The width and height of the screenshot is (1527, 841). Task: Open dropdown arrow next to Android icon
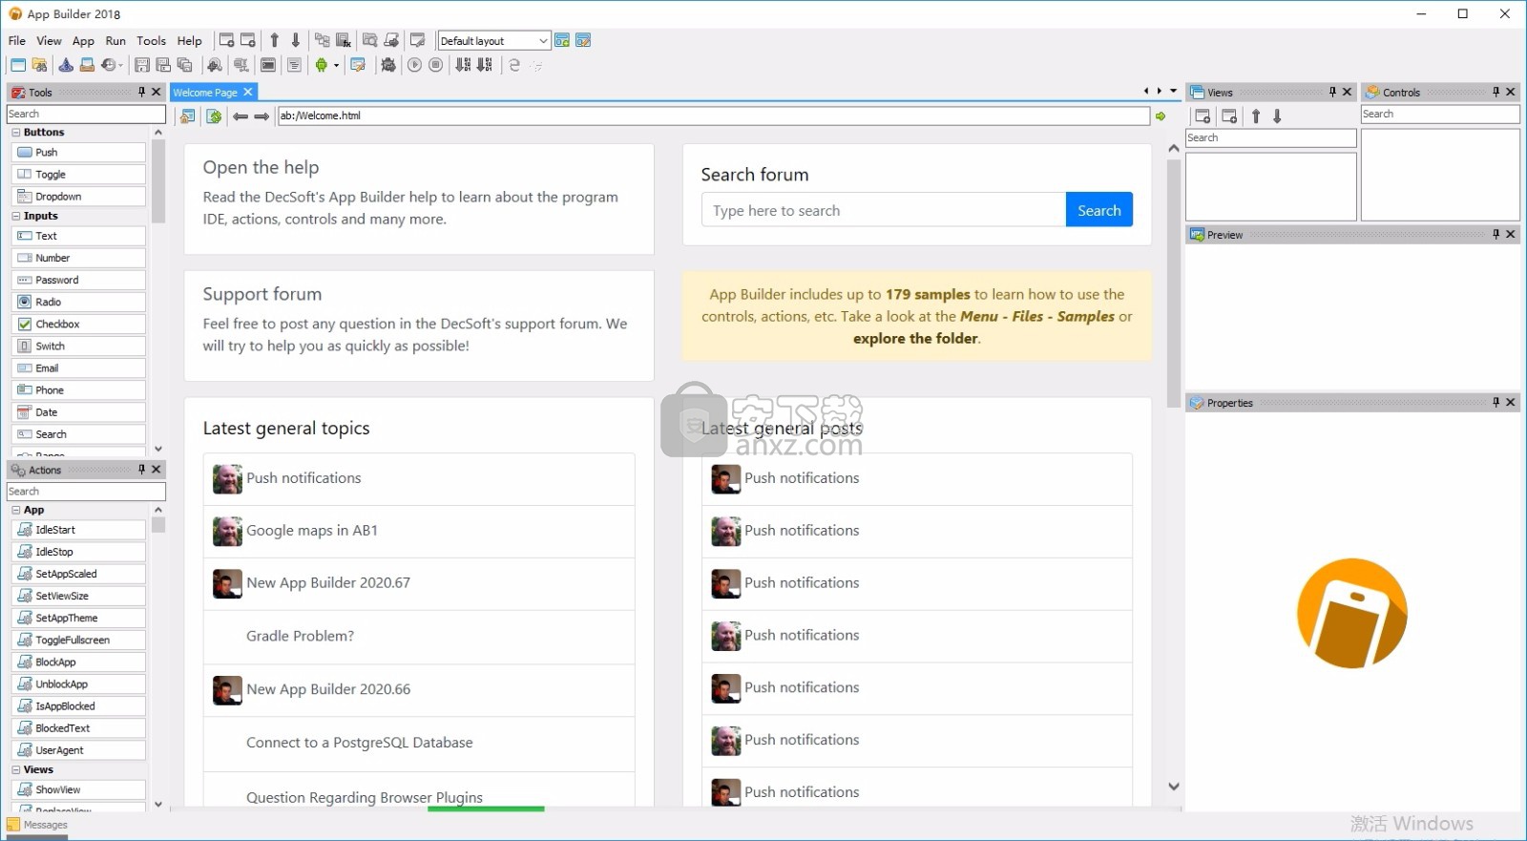point(336,66)
